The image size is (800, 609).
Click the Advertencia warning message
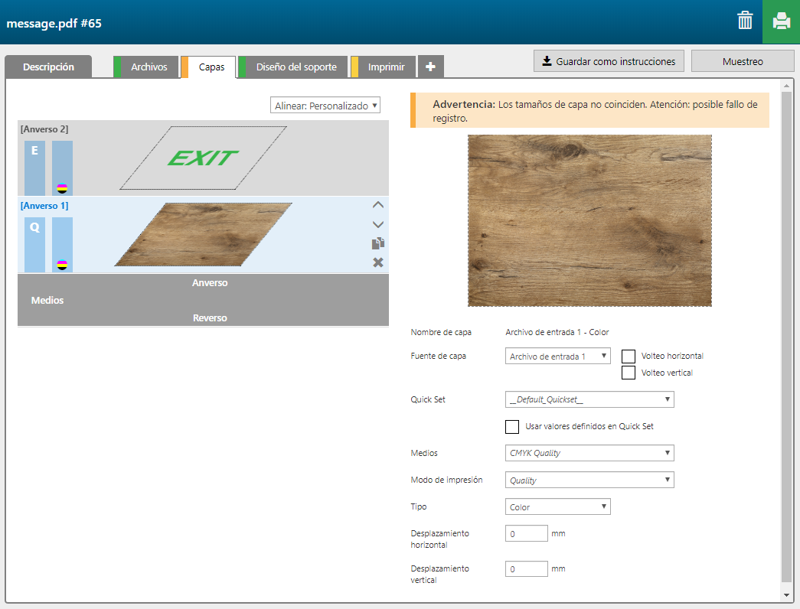tap(589, 110)
